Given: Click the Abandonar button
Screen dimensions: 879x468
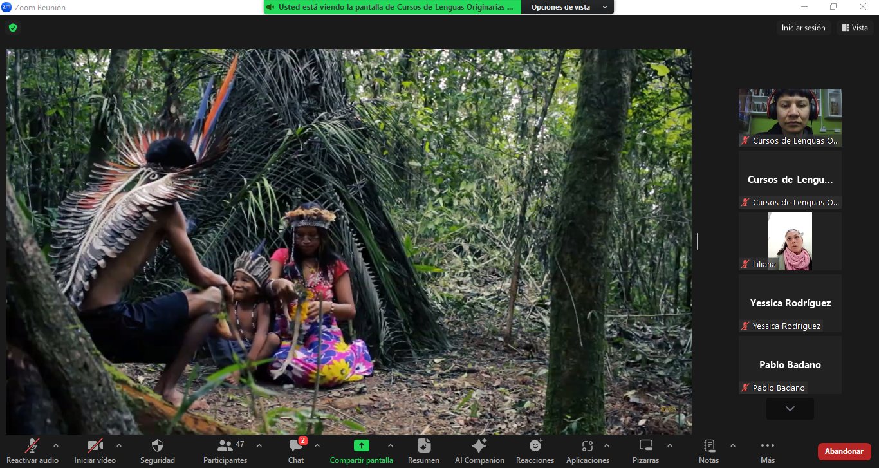Looking at the screenshot, I should click(844, 451).
